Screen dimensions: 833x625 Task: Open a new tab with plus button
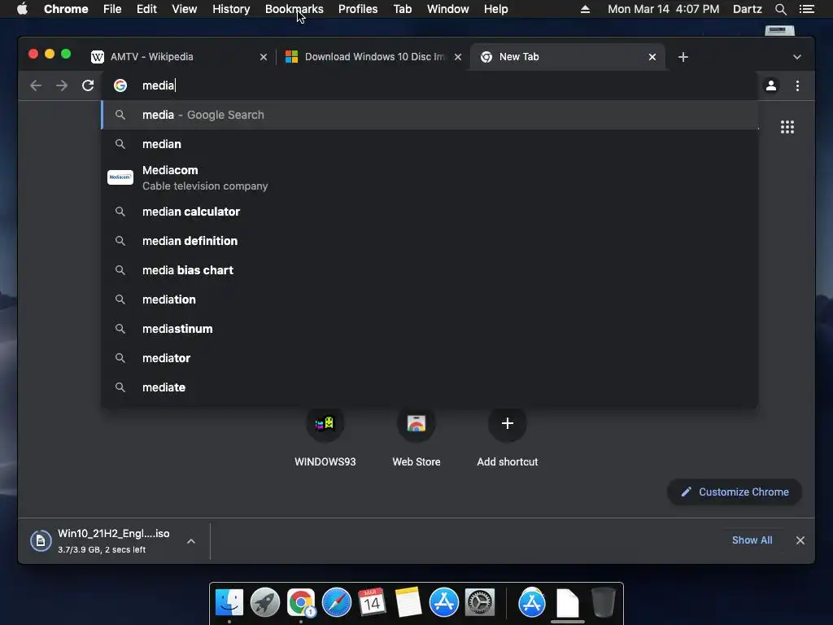point(683,57)
